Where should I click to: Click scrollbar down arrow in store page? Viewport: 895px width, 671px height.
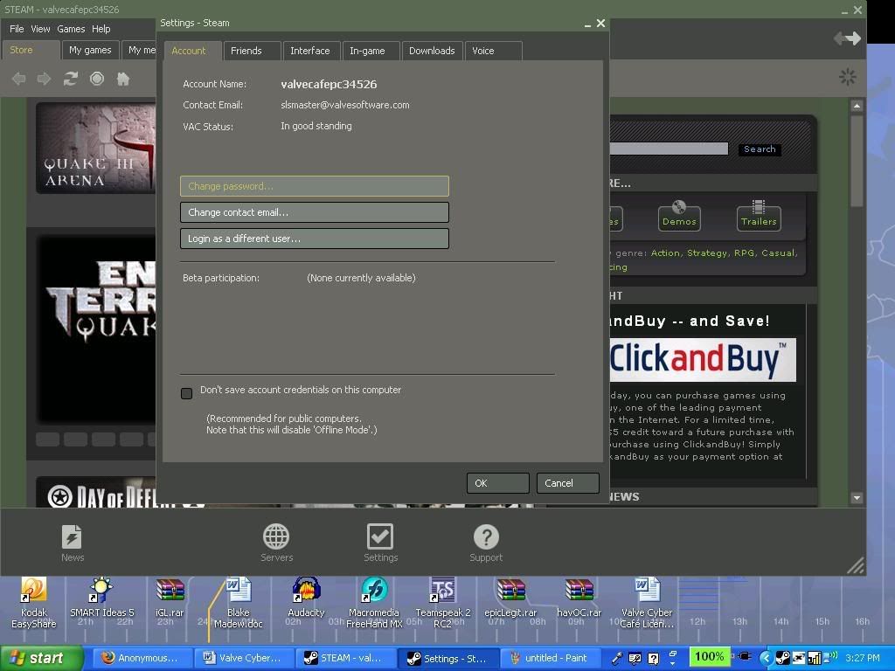tap(857, 498)
